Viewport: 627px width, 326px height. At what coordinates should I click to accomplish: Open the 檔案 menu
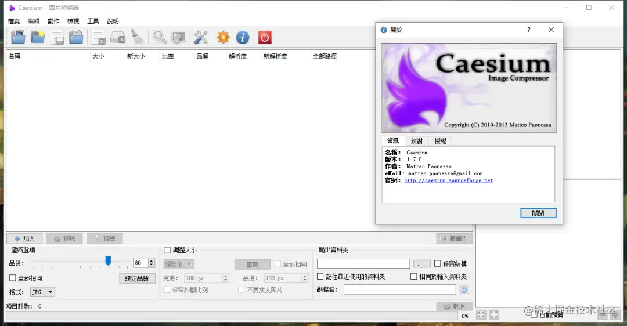point(13,21)
